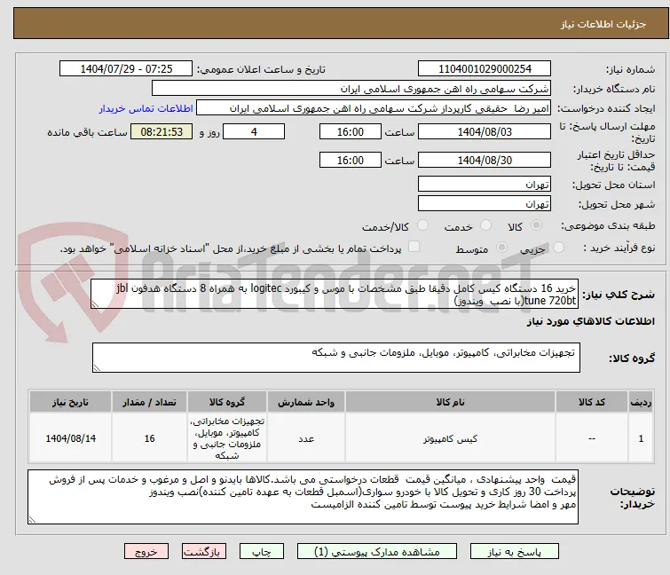Click the 'کیس کامپیوتر' item name cell

[x=450, y=438]
